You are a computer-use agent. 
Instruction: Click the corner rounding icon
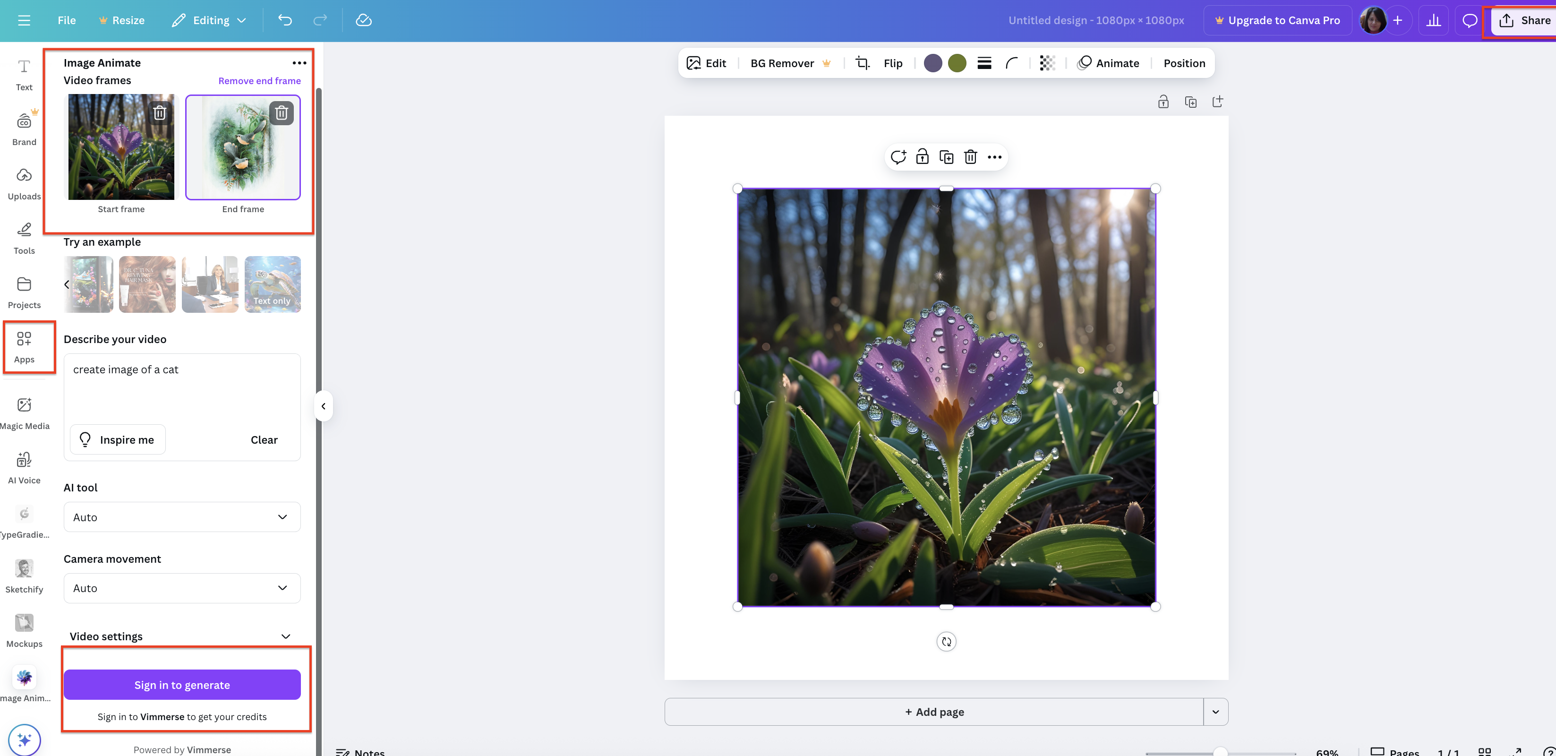(x=1012, y=63)
